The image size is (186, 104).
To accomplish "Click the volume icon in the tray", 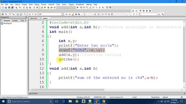I will click(168, 101).
